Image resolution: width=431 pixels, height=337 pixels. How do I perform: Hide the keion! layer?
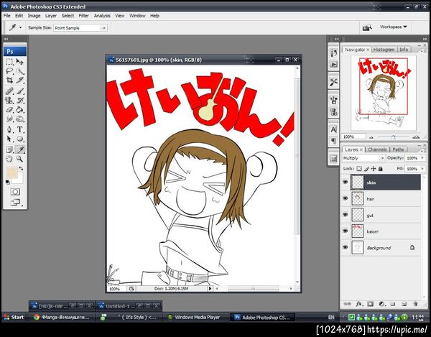click(x=346, y=231)
